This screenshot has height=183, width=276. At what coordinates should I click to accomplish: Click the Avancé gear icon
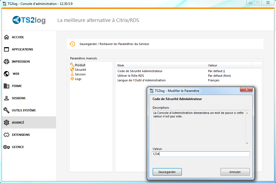tap(6, 123)
